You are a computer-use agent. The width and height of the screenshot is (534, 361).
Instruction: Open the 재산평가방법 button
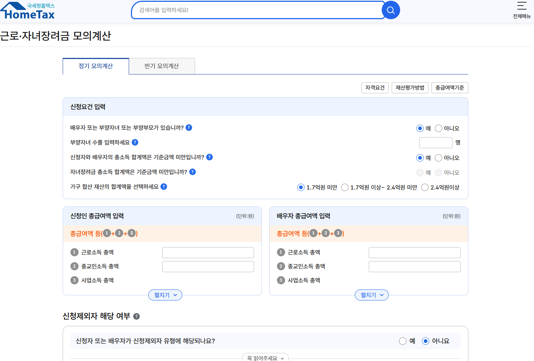click(x=410, y=88)
